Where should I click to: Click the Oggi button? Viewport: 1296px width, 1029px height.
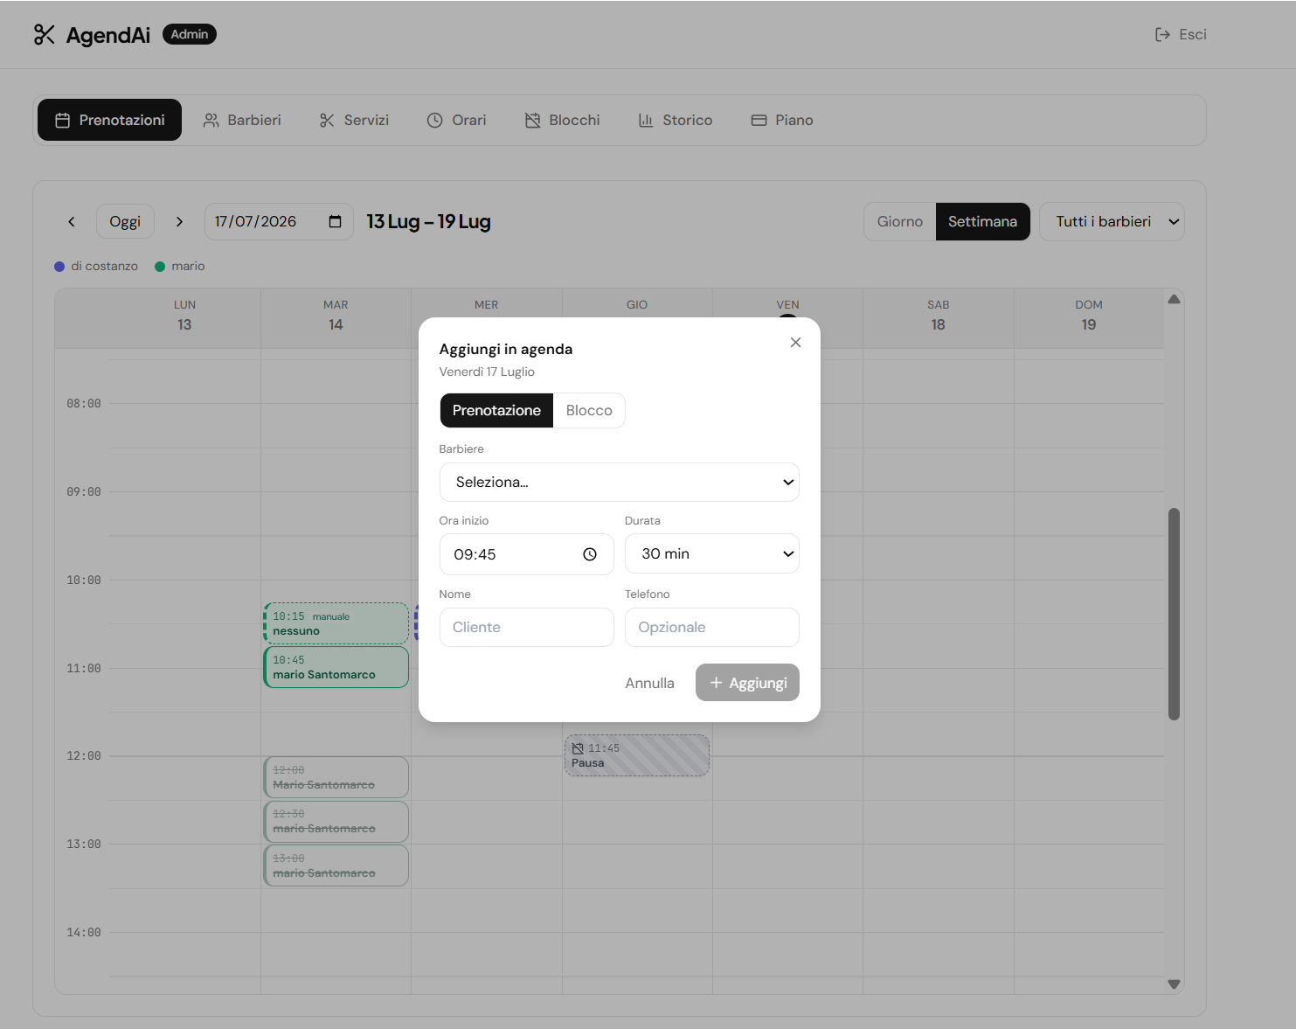pos(125,221)
